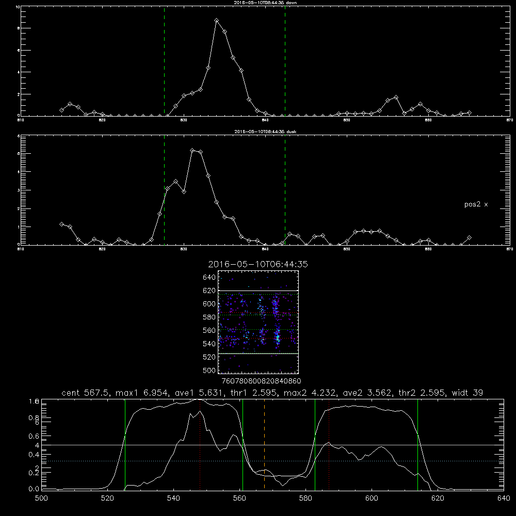
Task: Click the 620 x-axis label of bottom plot
Action: point(438,498)
